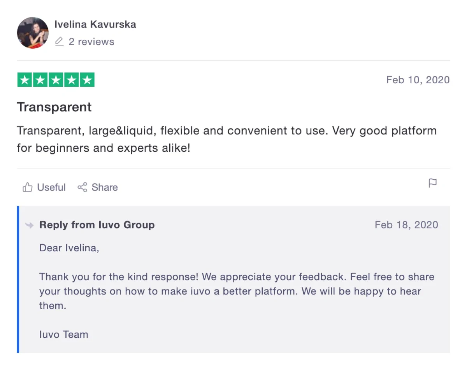Open the '2 reviews' link
The width and height of the screenshot is (467, 370).
tap(91, 42)
